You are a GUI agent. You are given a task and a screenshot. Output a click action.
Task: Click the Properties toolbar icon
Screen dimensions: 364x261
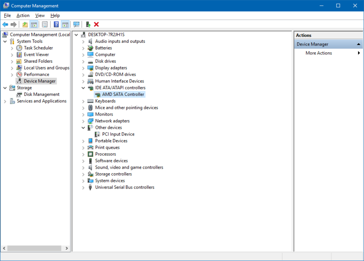(x=45, y=25)
